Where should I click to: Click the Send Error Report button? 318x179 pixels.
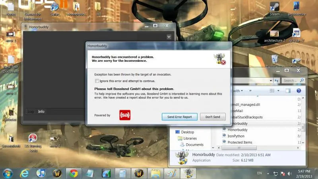[180, 117]
